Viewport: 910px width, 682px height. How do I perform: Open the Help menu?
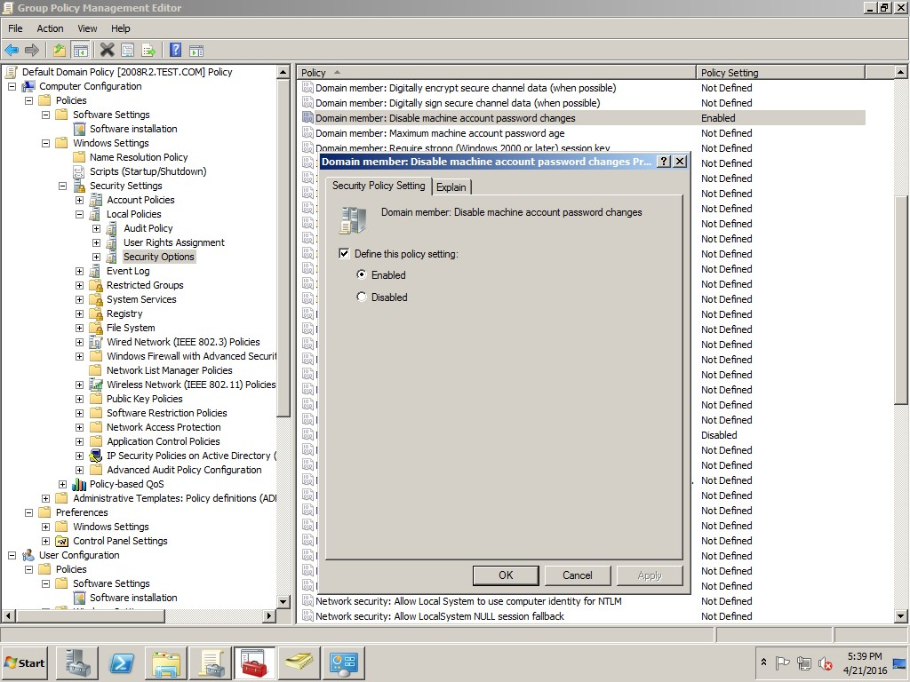coord(121,28)
